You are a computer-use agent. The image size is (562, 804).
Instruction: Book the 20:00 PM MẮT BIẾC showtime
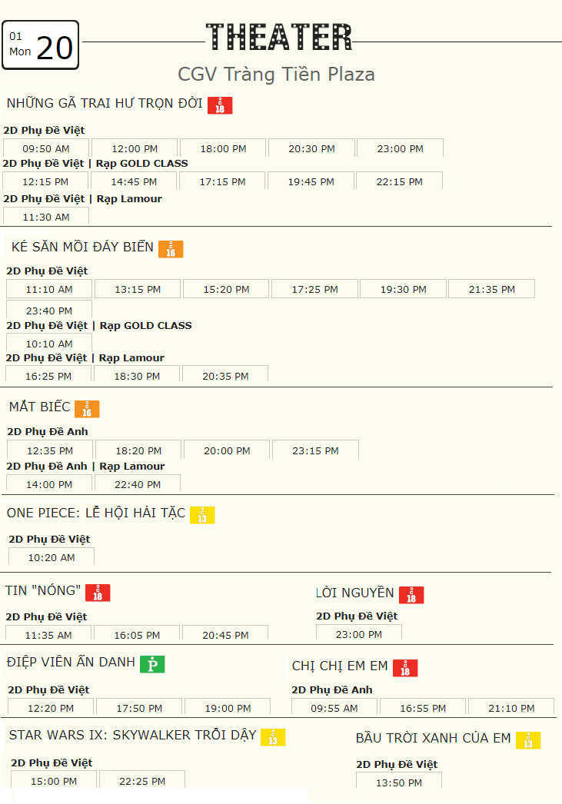[x=227, y=450]
